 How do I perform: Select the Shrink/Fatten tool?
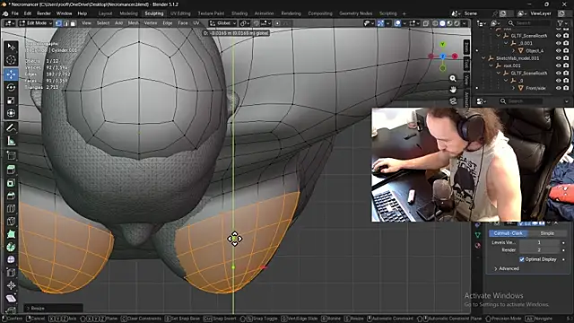(11, 285)
